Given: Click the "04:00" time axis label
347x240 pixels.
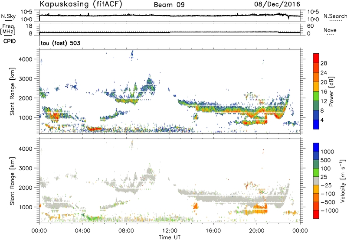Looking at the screenshot, I should coord(82,231).
